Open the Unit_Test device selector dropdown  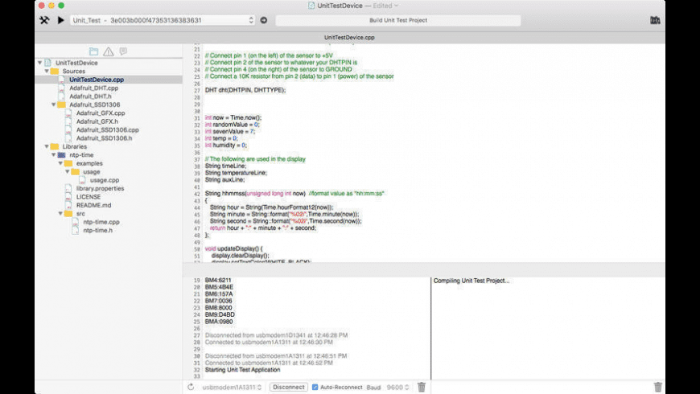coord(162,20)
